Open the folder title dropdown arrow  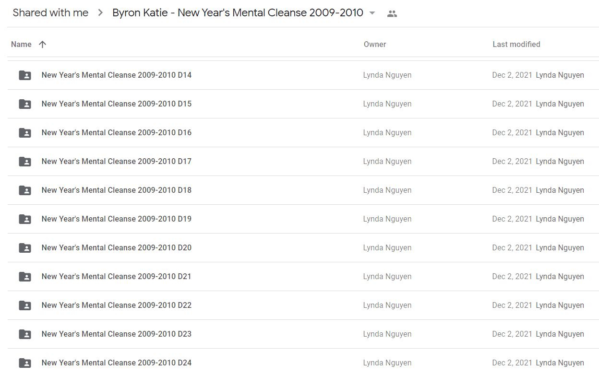coord(372,13)
